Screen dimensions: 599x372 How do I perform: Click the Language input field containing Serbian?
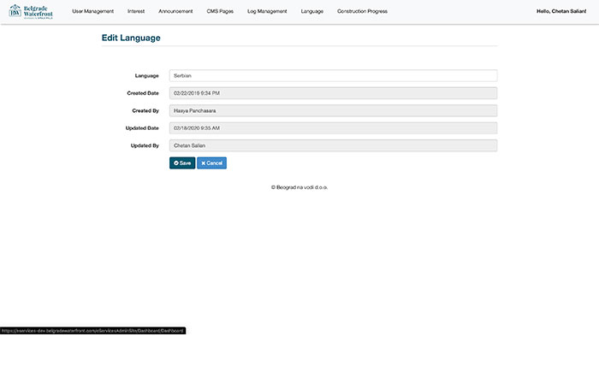tap(333, 75)
